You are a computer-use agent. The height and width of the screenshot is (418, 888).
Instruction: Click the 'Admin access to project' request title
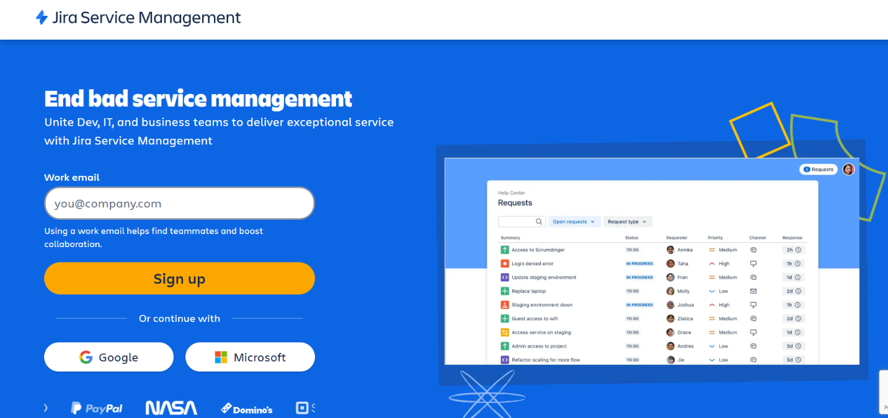[x=539, y=346]
